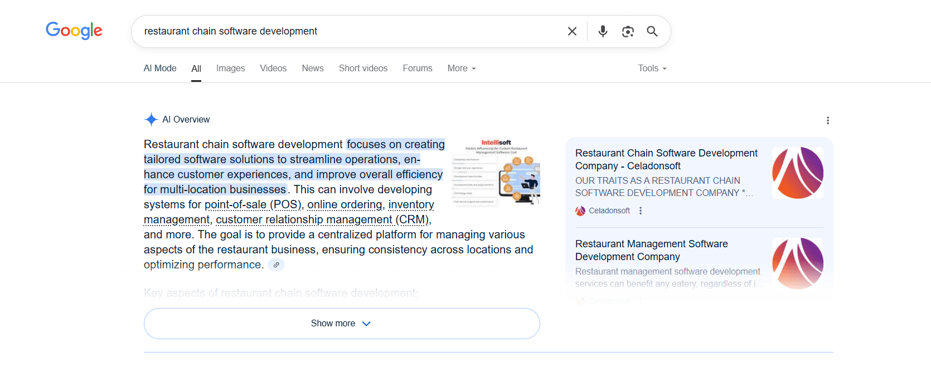Open AI Overview three-dot options menu
The height and width of the screenshot is (367, 931).
[x=828, y=120]
